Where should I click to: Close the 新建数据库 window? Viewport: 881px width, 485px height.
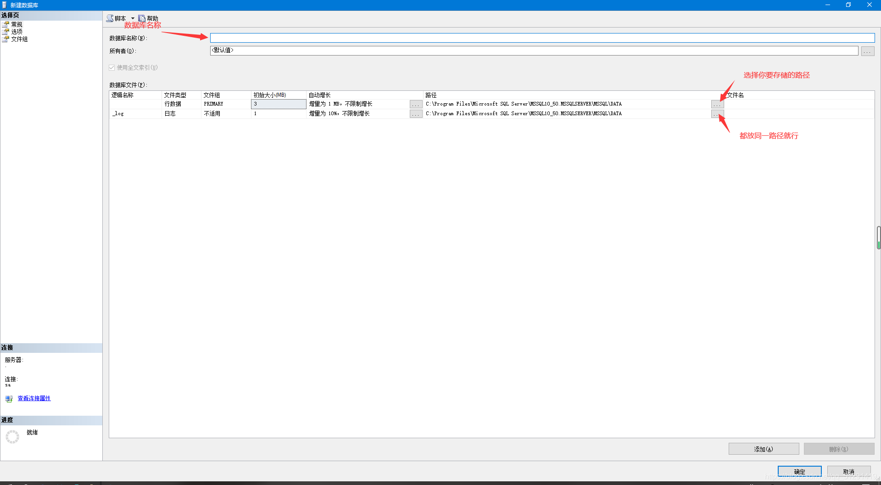[x=870, y=5]
